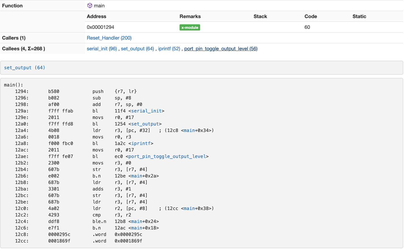Click set_output (64) in the code header box
Screen dimensions: 404x249
coord(25,68)
